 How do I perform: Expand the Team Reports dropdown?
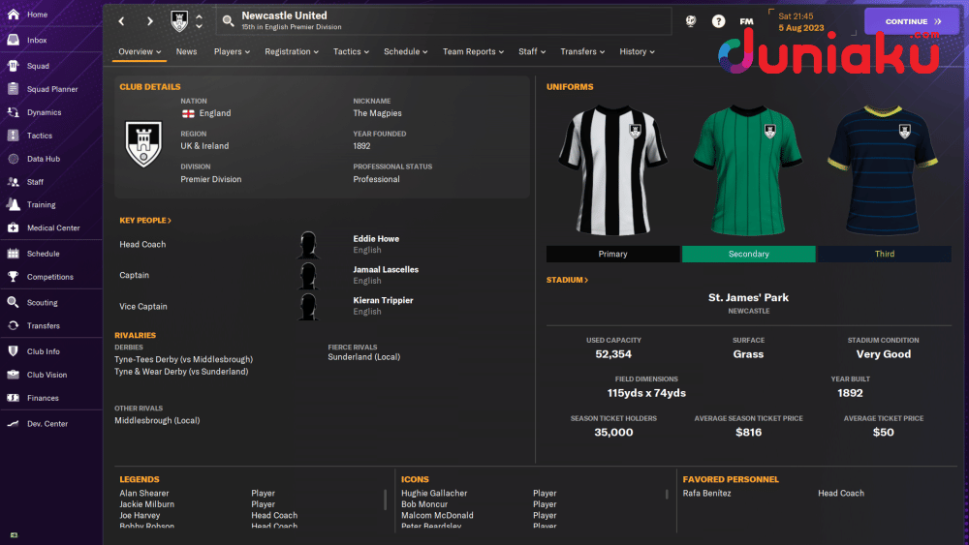(474, 52)
